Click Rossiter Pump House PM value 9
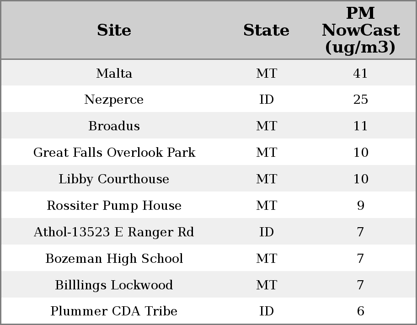 [360, 206]
